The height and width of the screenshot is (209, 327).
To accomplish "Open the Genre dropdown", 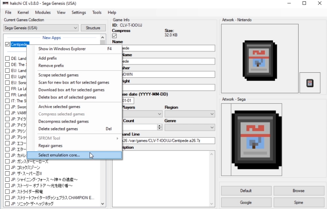I will pos(190,127).
